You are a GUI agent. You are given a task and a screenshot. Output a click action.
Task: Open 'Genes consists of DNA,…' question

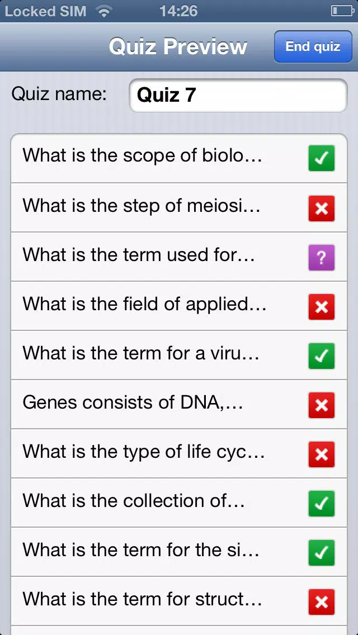[179, 405]
